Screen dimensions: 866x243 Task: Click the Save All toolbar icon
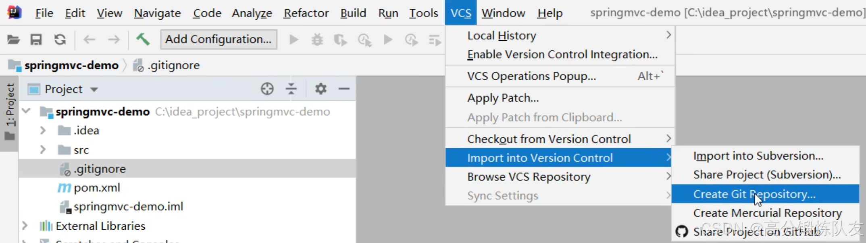(36, 39)
